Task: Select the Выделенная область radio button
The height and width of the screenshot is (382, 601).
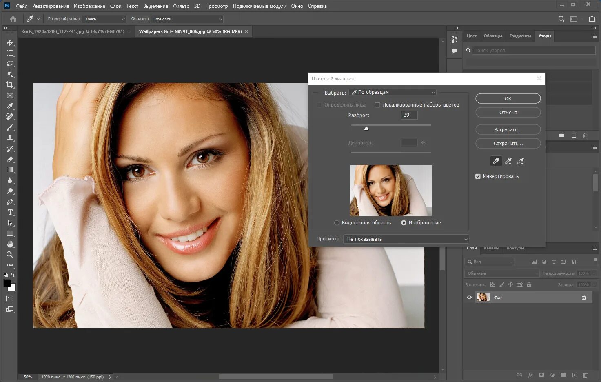Action: click(x=337, y=223)
